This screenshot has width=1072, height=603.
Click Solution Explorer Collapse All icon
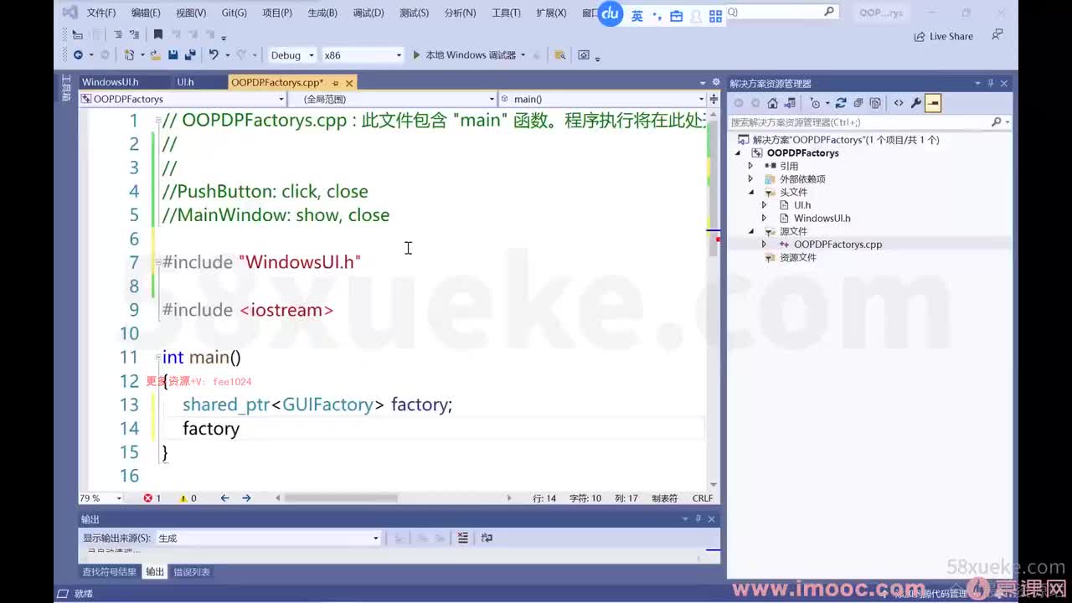pyautogui.click(x=858, y=103)
